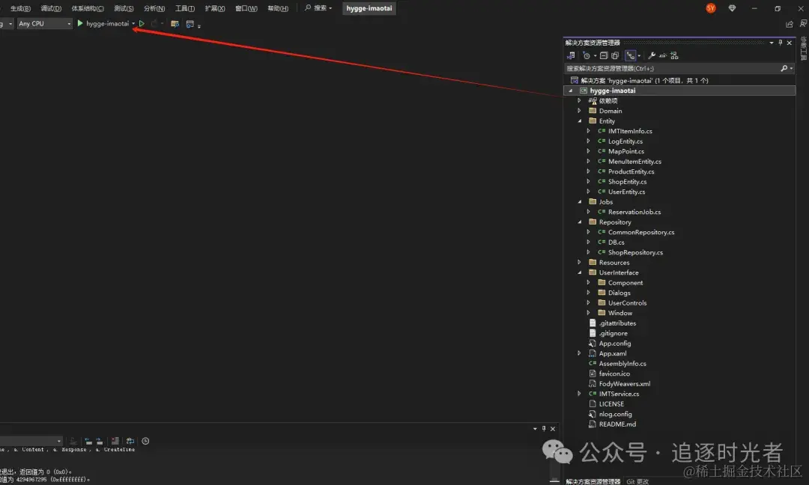This screenshot has height=485, width=809.
Task: Open the 工具(T) Tools menu
Action: (x=185, y=8)
